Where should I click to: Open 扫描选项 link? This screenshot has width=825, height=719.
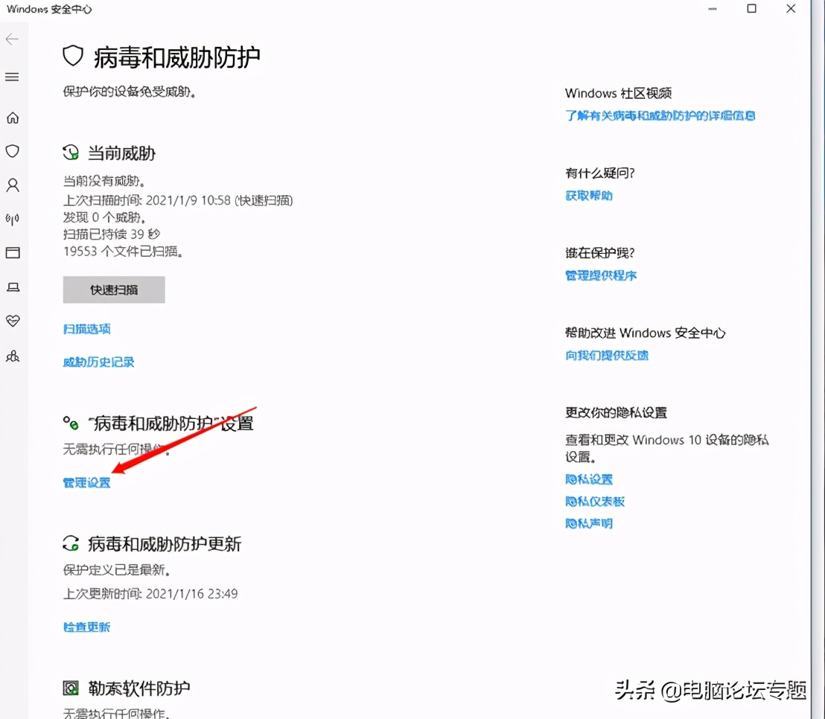click(86, 328)
